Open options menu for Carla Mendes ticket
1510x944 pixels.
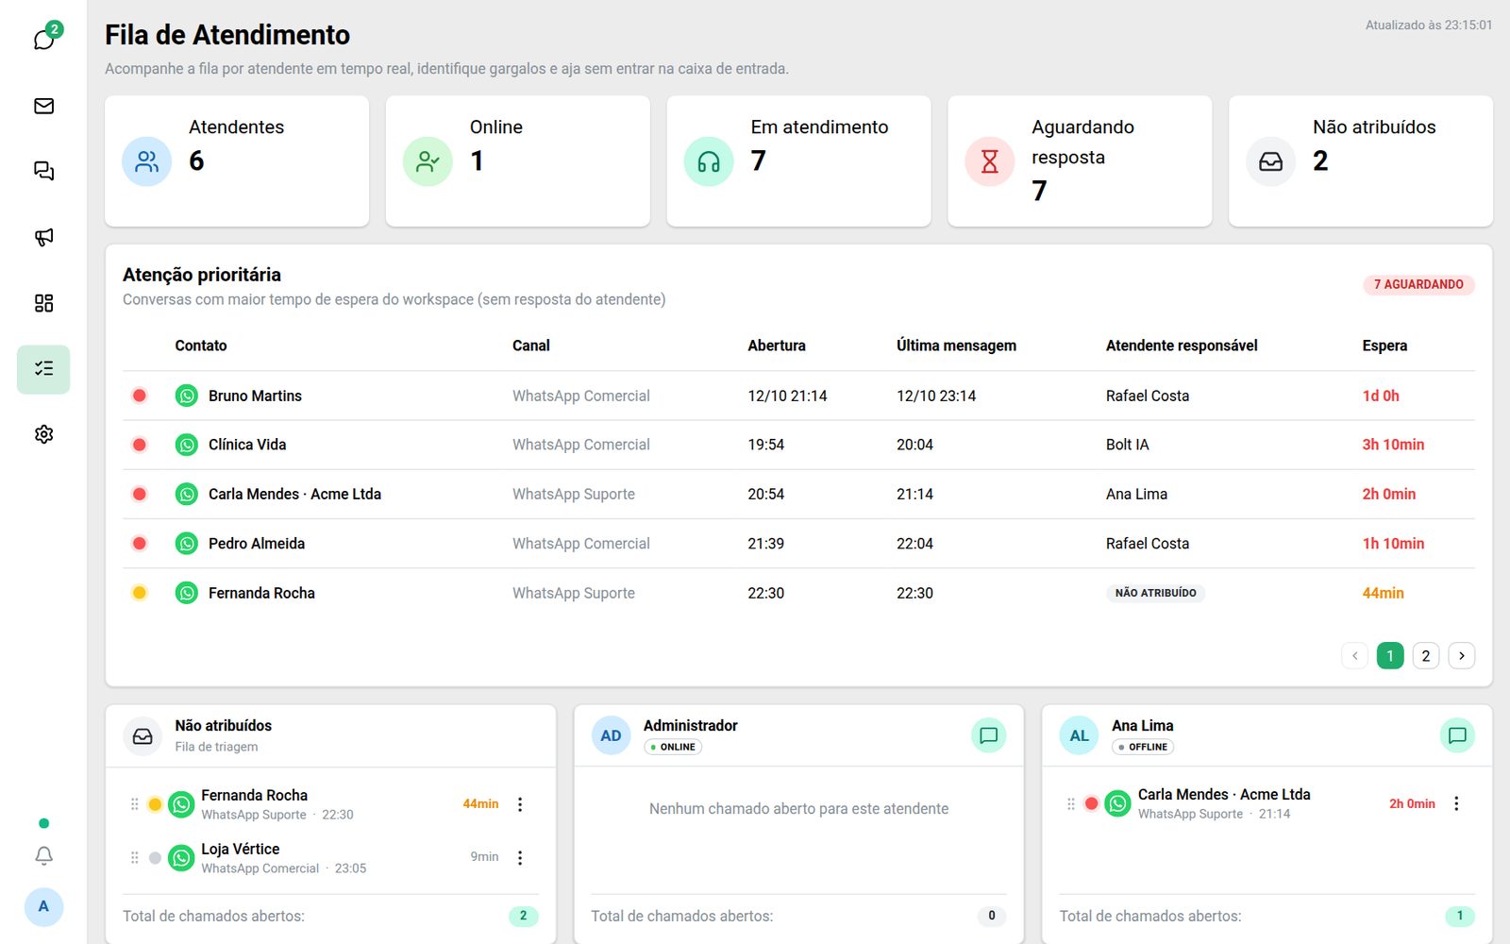tap(1456, 803)
